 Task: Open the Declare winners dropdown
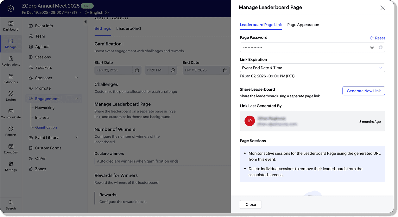coord(163,161)
